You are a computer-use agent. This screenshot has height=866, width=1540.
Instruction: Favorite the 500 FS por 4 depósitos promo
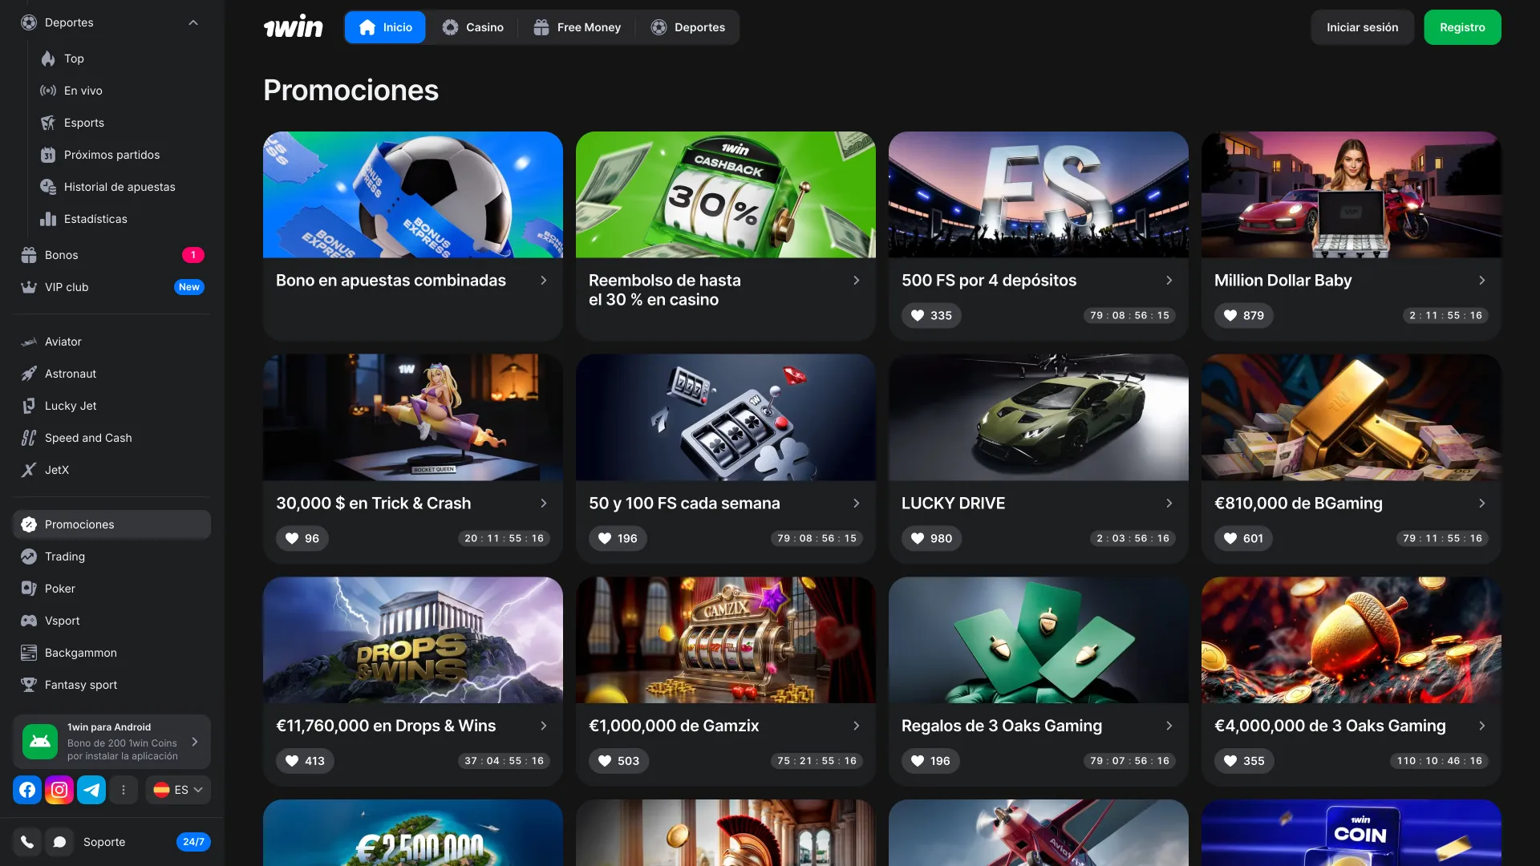[917, 315]
